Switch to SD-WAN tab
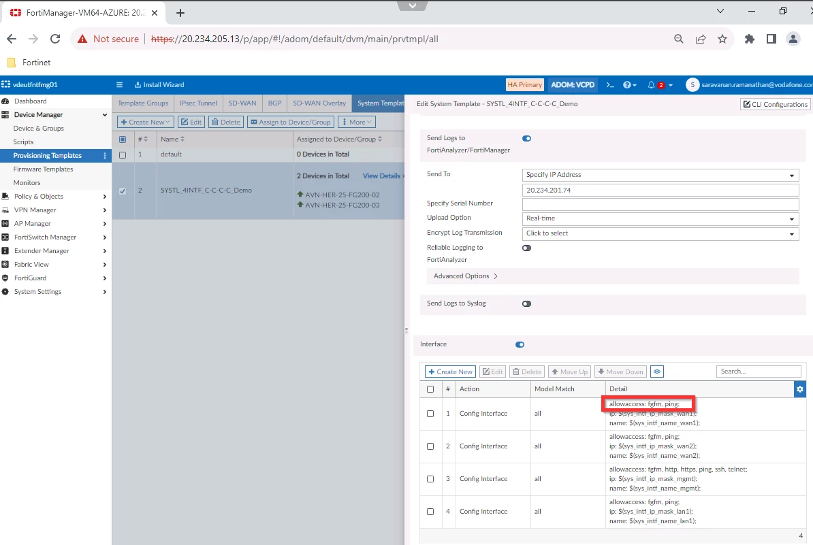The image size is (813, 545). click(x=242, y=103)
